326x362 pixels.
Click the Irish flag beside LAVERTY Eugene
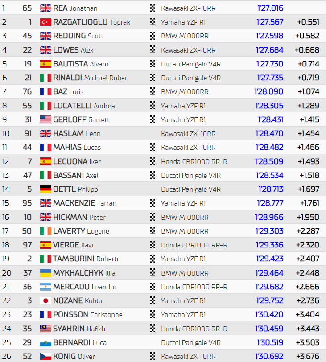click(45, 231)
